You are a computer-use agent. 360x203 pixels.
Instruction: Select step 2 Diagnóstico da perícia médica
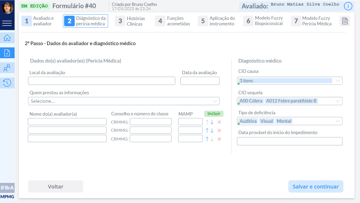[85, 21]
